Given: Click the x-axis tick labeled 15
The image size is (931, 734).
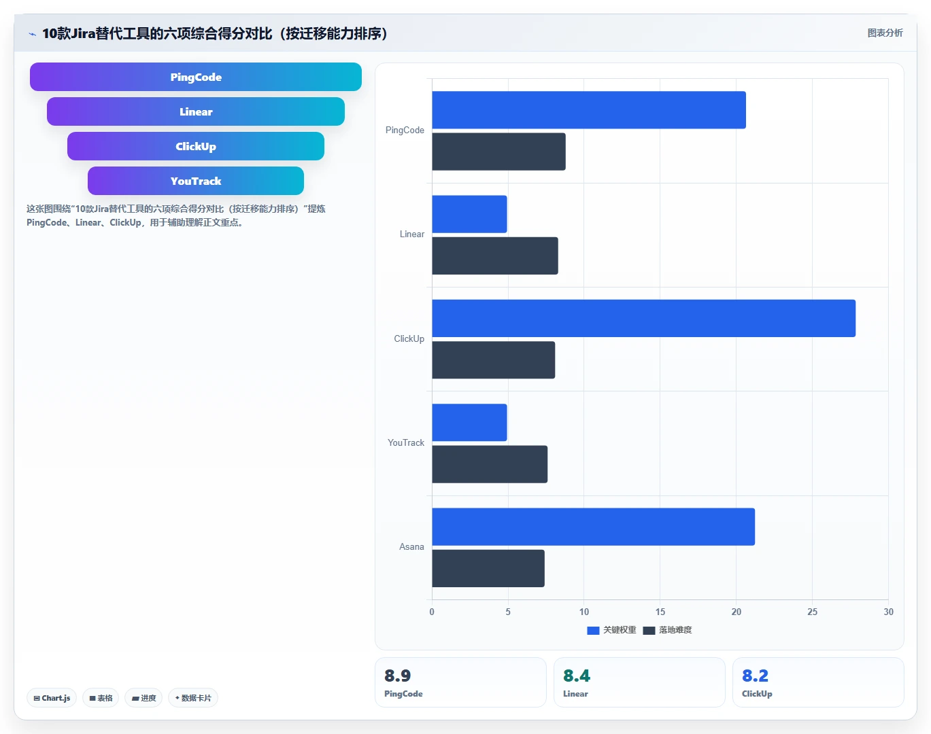Looking at the screenshot, I should click(660, 612).
